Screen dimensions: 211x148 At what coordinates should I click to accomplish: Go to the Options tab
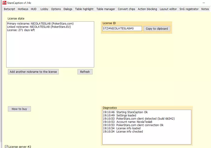(x=56, y=9)
